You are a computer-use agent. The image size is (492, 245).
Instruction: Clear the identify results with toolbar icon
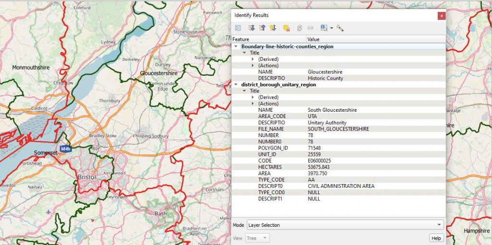pos(286,28)
